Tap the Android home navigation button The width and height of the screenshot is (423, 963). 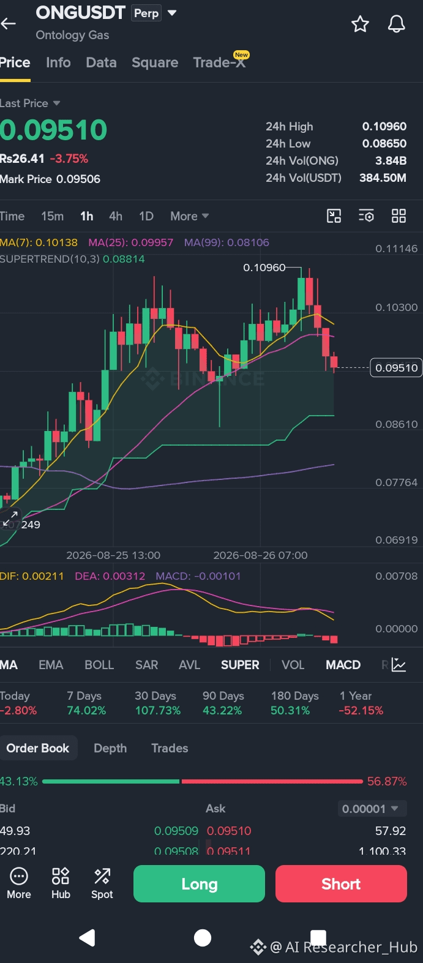[203, 937]
